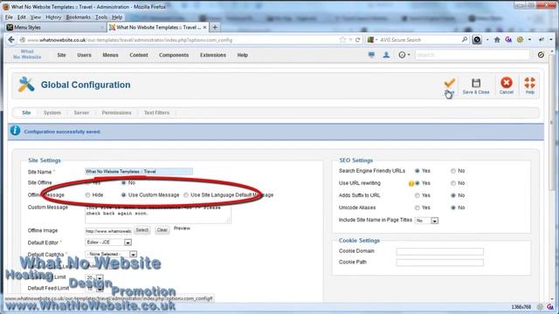Click the browser back arrow
Screen dimensions: 559x314
click(x=11, y=40)
